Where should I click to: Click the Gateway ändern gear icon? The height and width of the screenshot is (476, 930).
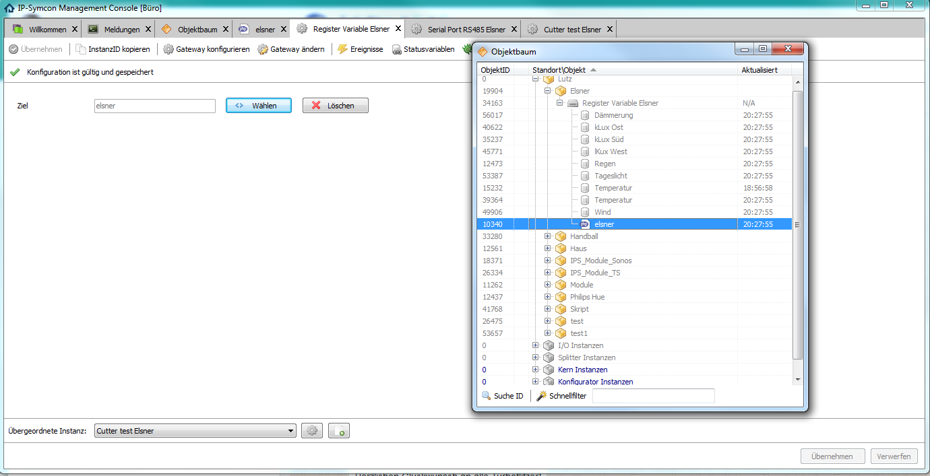pos(263,49)
